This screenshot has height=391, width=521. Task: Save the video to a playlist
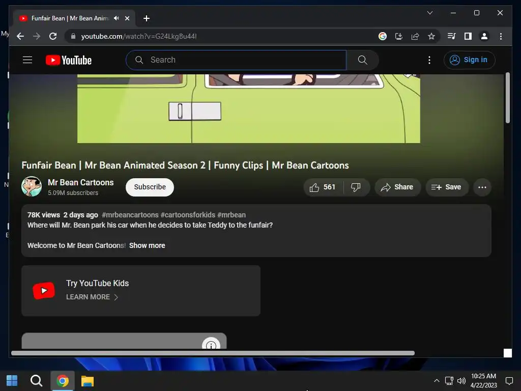tap(447, 187)
